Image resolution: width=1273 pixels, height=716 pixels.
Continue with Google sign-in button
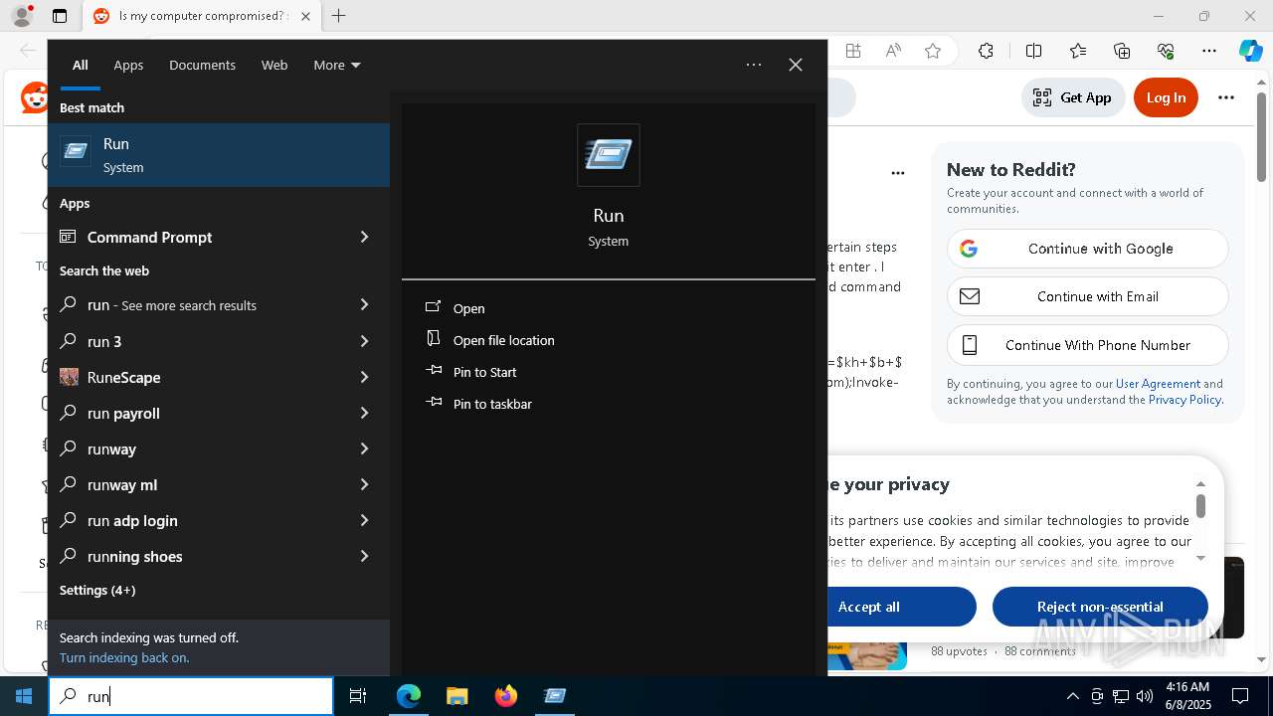coord(1087,249)
